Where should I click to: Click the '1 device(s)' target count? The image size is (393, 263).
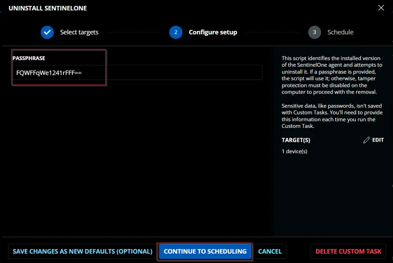[294, 151]
